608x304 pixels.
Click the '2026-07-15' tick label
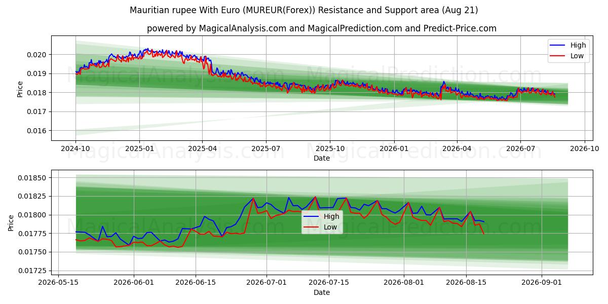coord(329,283)
